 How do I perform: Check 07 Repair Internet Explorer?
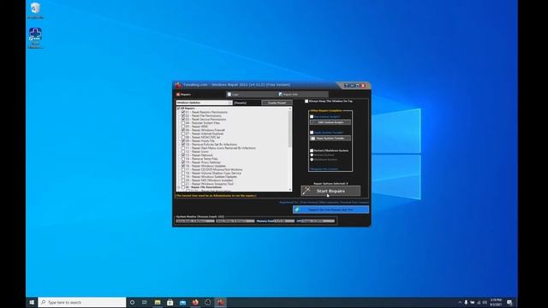coord(182,133)
